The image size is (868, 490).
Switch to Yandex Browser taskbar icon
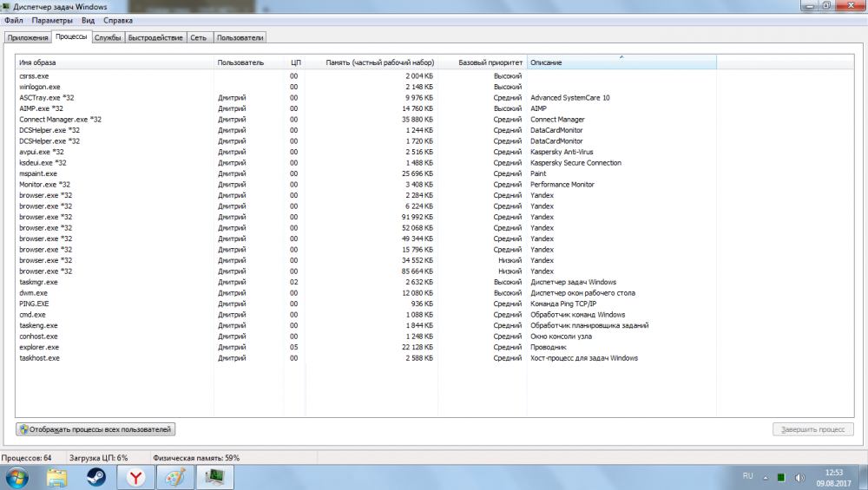136,477
